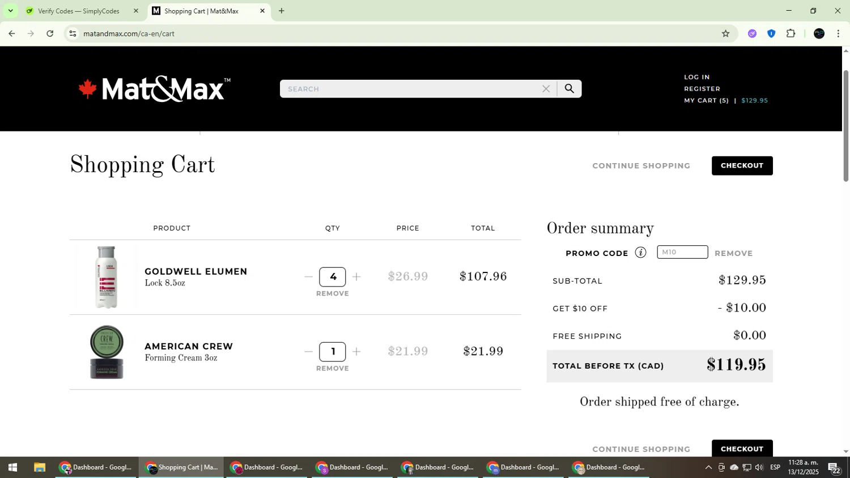This screenshot has height=478, width=850.
Task: Edit Goldwell Elumen quantity field
Action: tap(333, 277)
